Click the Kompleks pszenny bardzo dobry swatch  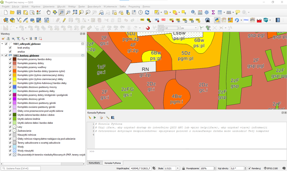tap(15, 59)
